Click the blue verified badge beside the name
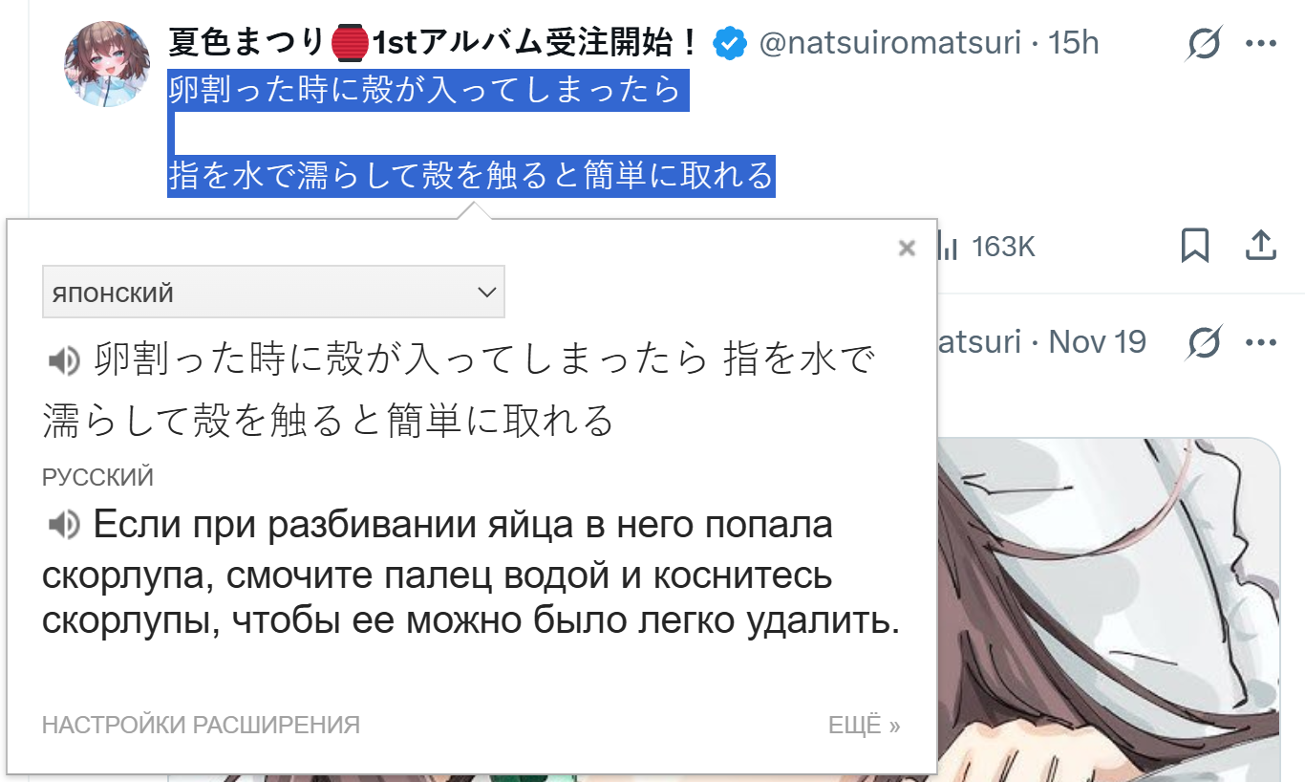1305x782 pixels. pyautogui.click(x=731, y=43)
